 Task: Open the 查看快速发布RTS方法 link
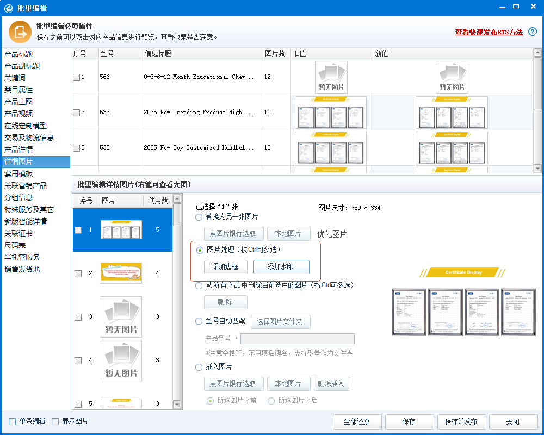[x=489, y=32]
